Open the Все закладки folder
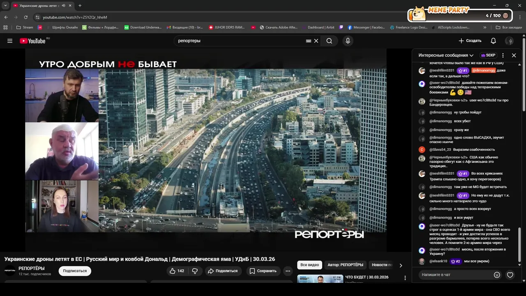The width and height of the screenshot is (526, 296). (x=509, y=27)
